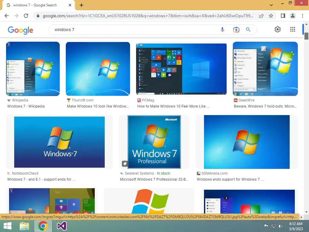
Task: Open the large Windows flag logo thumbnail
Action: click(150, 201)
